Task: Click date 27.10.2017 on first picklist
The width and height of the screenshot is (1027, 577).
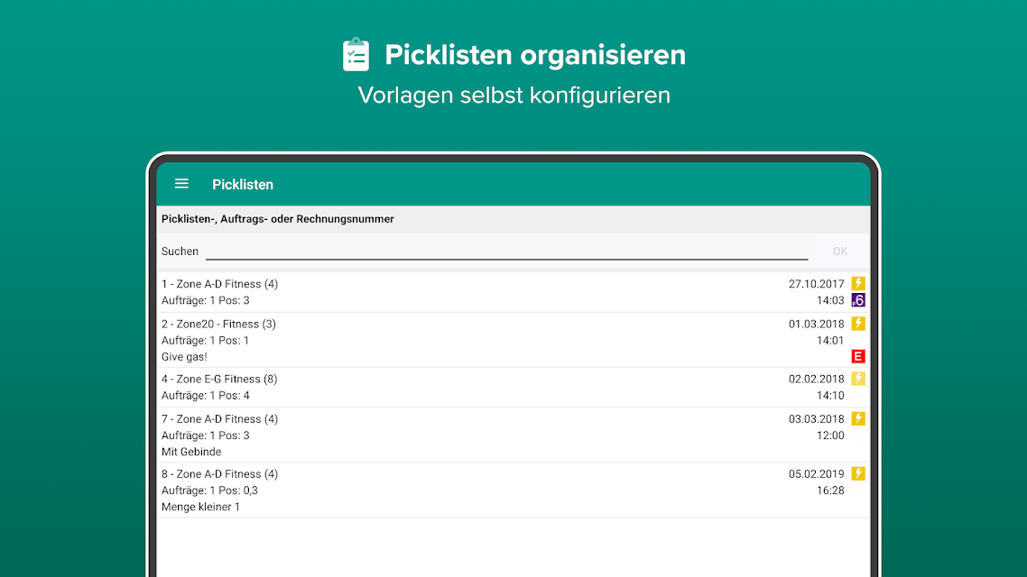Action: [816, 284]
